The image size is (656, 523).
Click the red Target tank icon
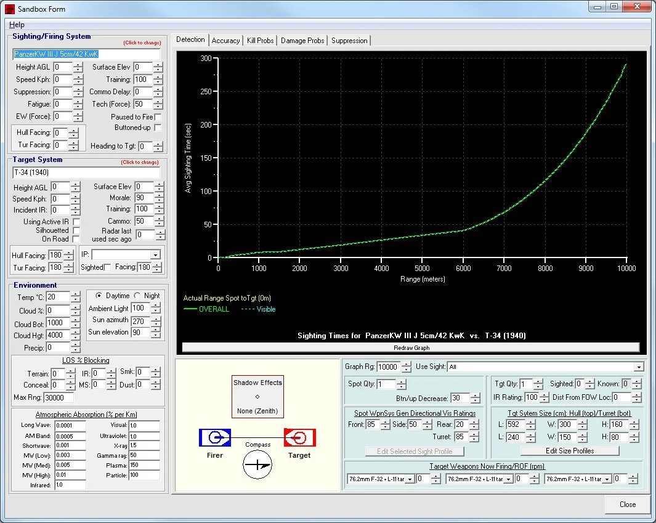299,437
